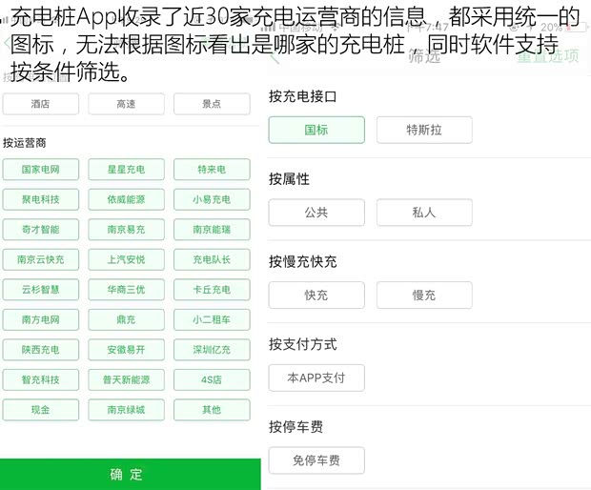
Task: Toggle the 依威能源 operator chip
Action: [126, 199]
